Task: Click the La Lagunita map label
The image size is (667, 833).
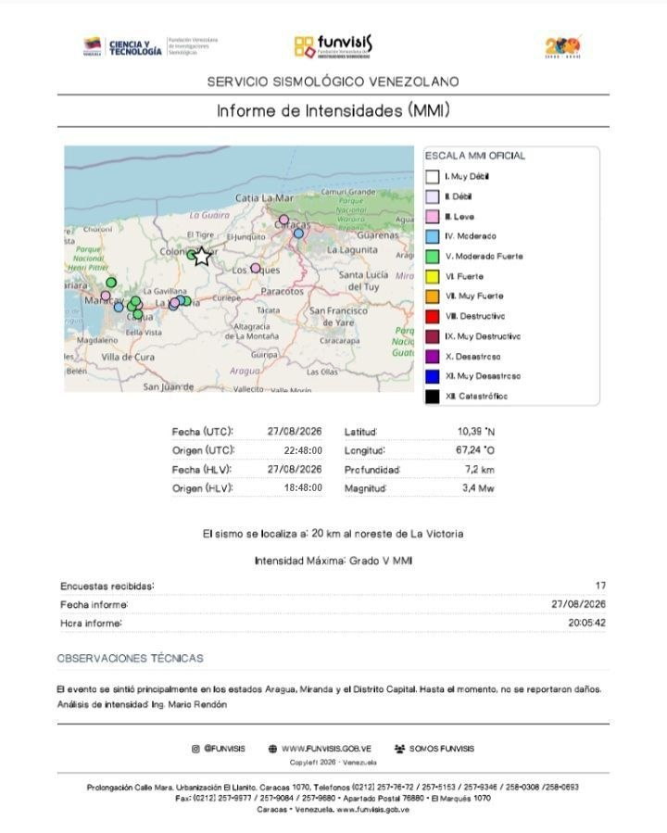Action: click(x=352, y=249)
